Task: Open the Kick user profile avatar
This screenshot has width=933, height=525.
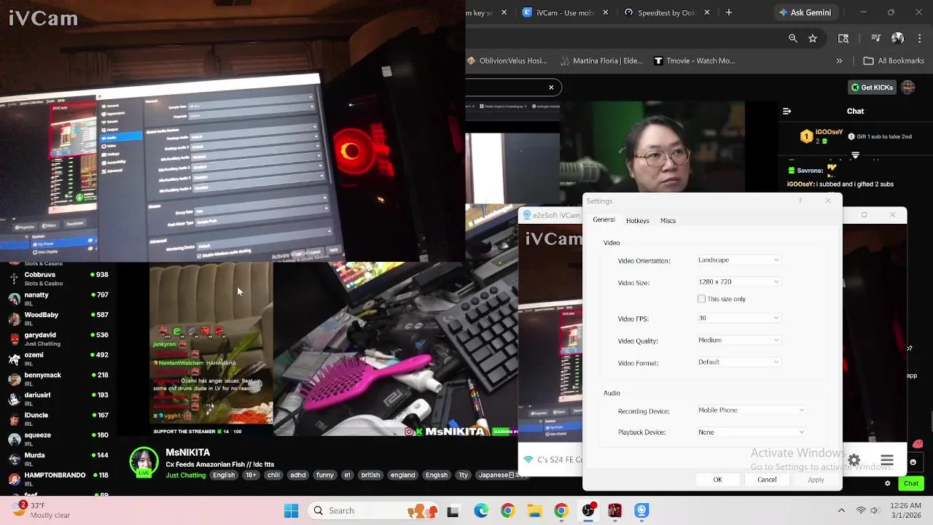Action: [908, 87]
